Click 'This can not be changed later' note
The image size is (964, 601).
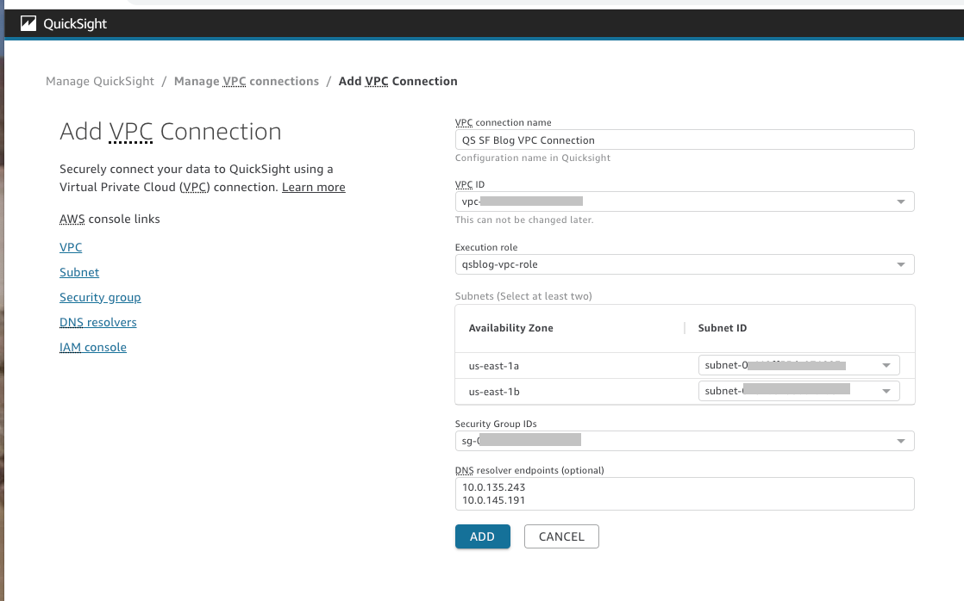pyautogui.click(x=524, y=220)
